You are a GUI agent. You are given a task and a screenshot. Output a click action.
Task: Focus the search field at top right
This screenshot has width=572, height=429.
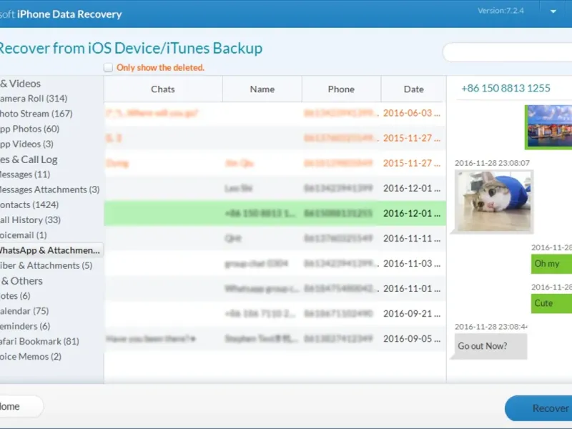click(507, 52)
